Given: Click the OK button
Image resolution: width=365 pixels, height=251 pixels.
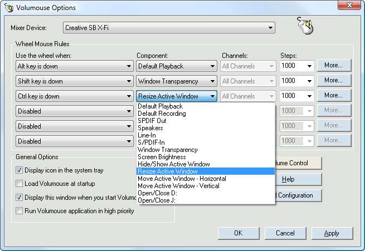Looking at the screenshot, I should 238,233.
